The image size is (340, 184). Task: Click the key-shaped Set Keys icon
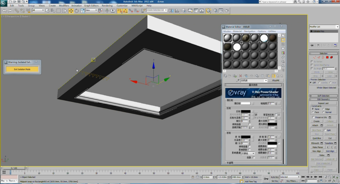click(266, 179)
